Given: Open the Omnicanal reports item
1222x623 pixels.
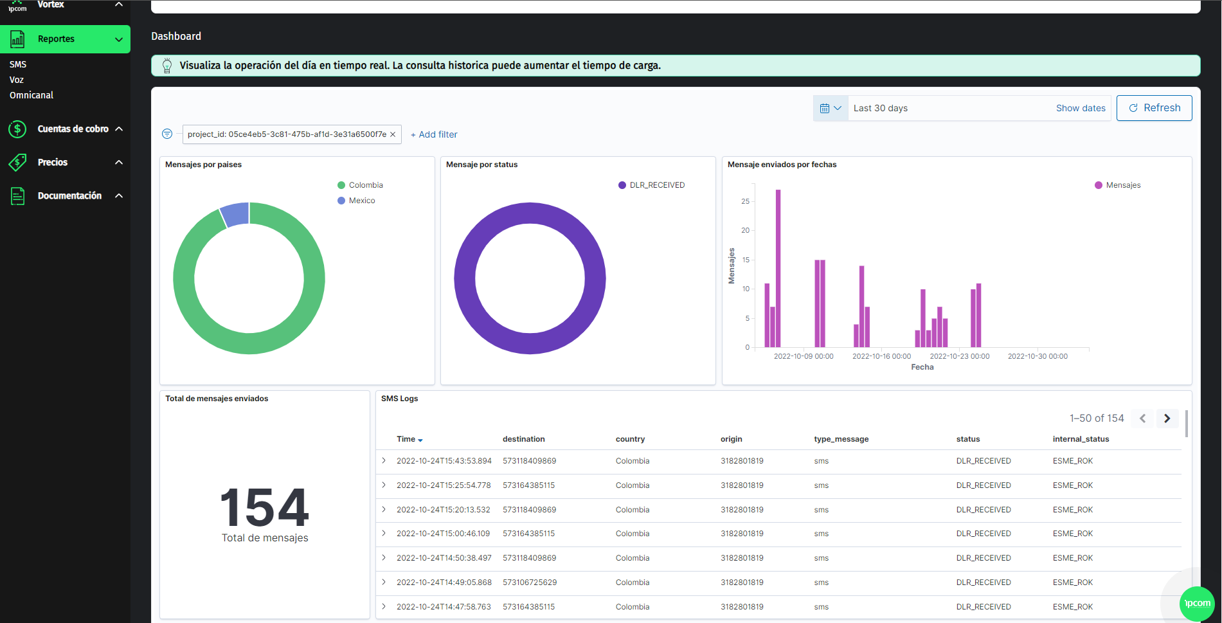Looking at the screenshot, I should 31,95.
